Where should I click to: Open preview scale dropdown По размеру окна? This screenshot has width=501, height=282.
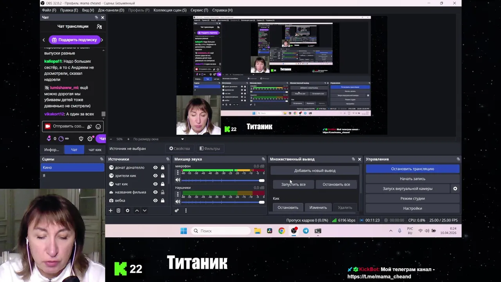(158, 139)
